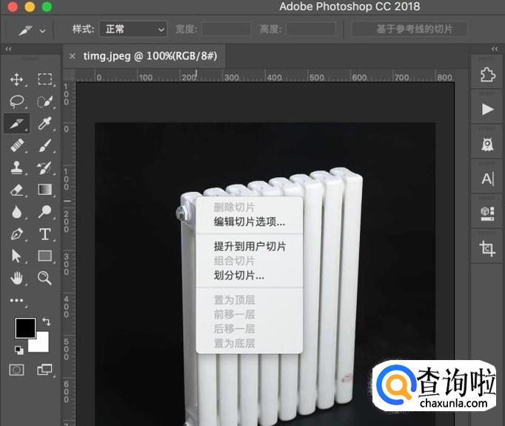
Task: Click the black foreground color swatch
Action: pyautogui.click(x=25, y=327)
